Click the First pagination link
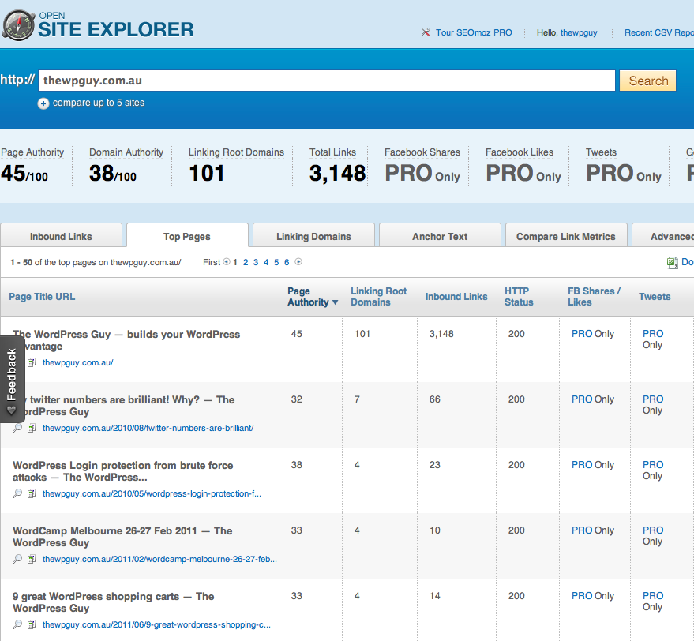Image resolution: width=694 pixels, height=641 pixels. click(212, 262)
